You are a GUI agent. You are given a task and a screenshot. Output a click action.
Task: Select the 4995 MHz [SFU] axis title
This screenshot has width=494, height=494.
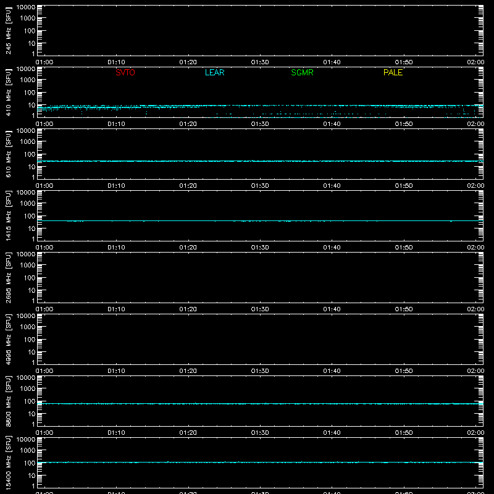(x=8, y=339)
